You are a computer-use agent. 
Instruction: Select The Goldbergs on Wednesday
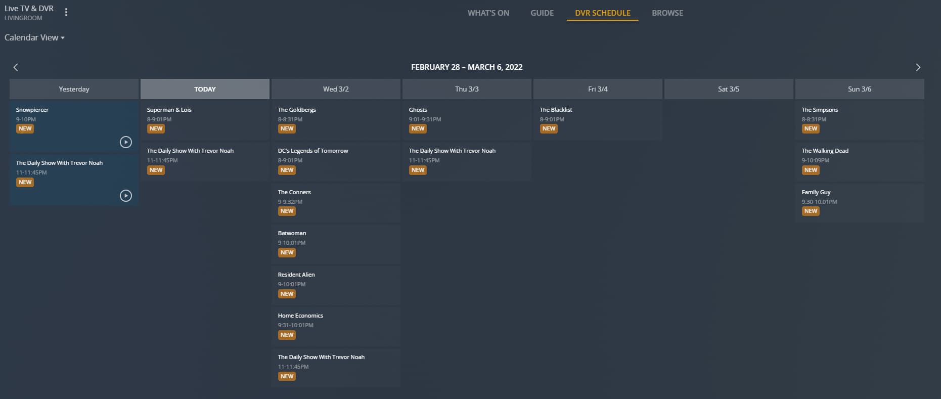pyautogui.click(x=335, y=120)
